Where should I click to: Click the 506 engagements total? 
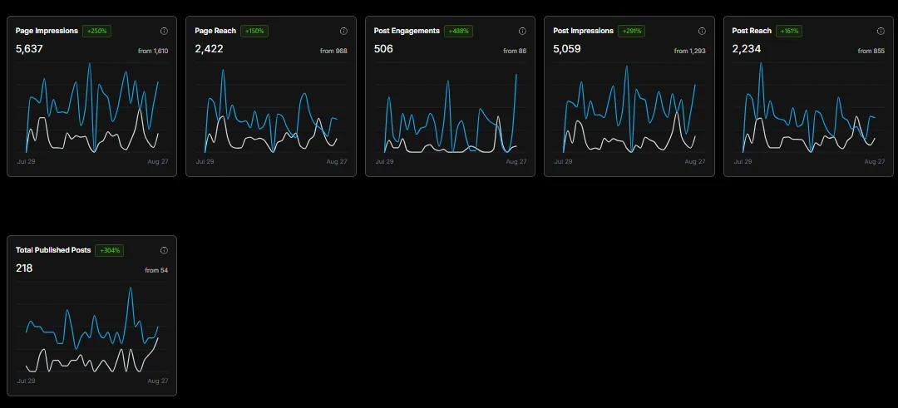point(383,49)
